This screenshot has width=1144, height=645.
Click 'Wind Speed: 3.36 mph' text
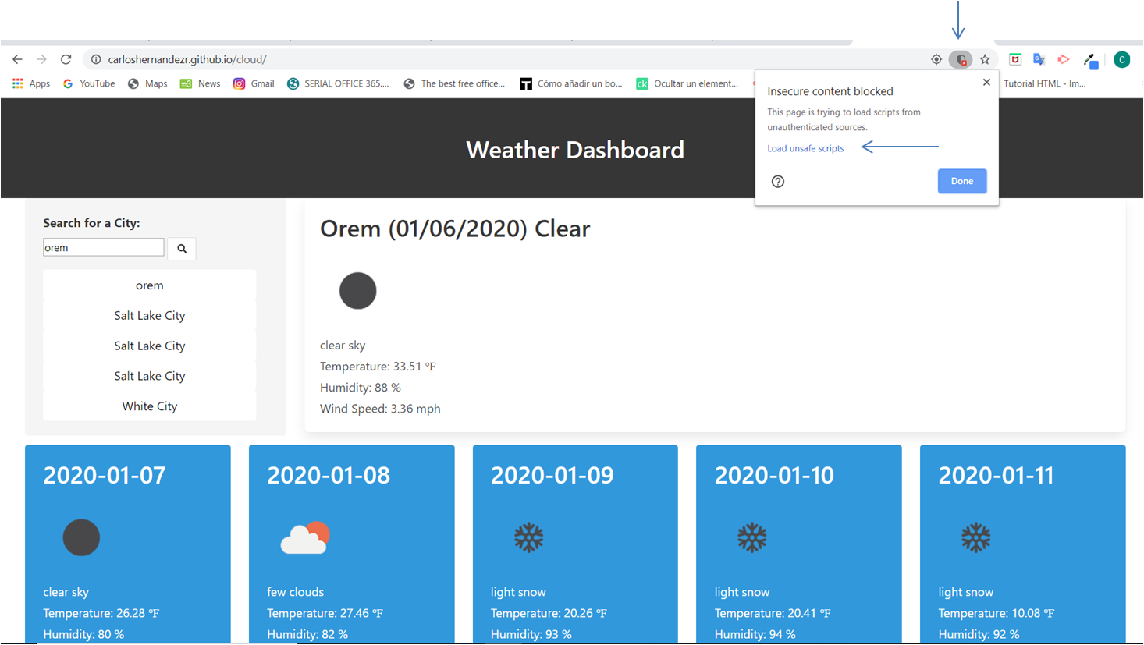tap(380, 409)
